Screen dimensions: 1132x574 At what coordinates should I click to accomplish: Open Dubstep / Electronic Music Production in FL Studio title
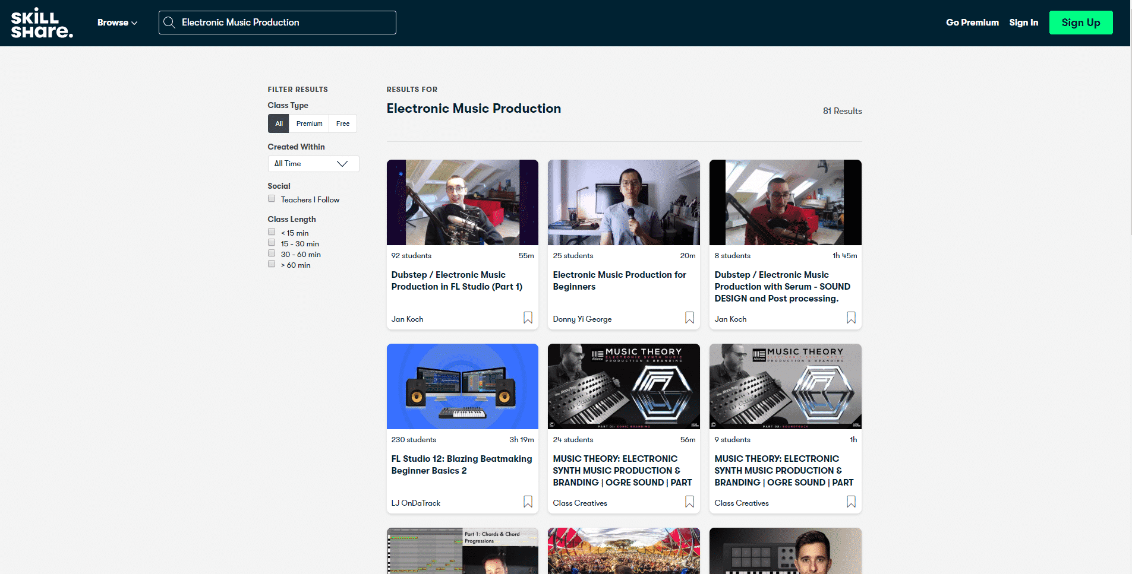(x=456, y=281)
